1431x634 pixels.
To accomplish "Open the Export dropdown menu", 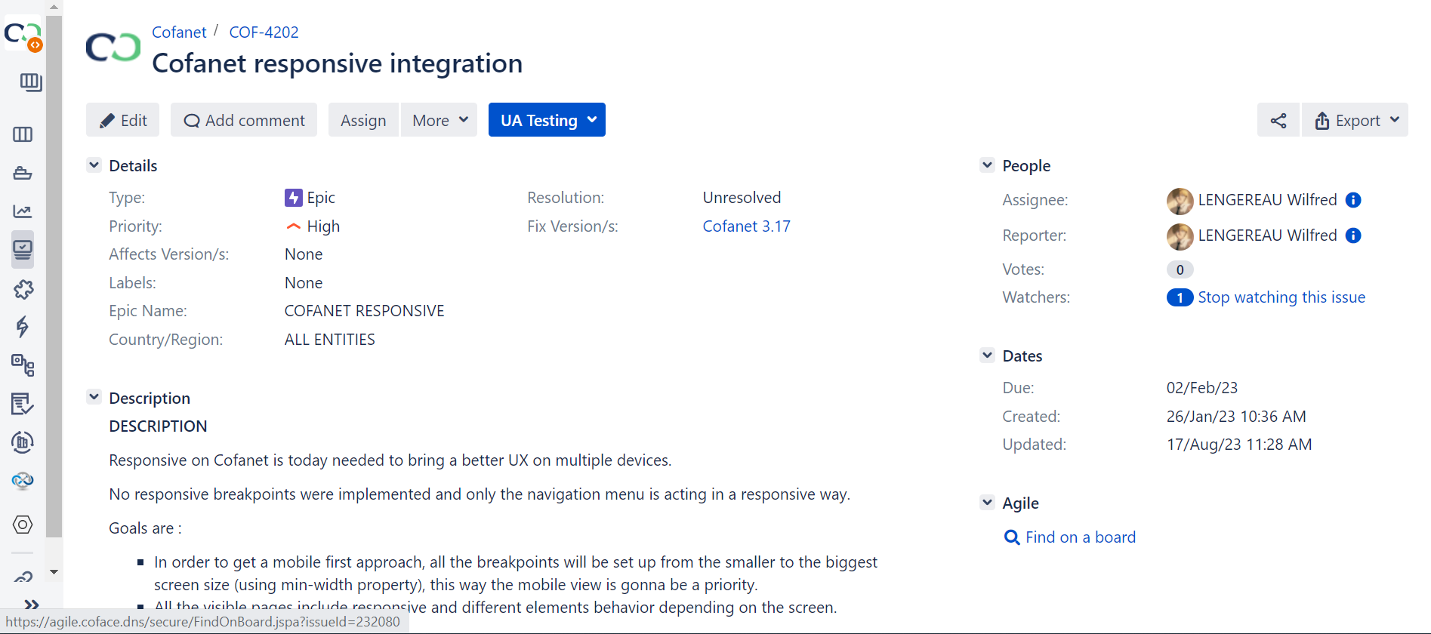I will pyautogui.click(x=1355, y=120).
